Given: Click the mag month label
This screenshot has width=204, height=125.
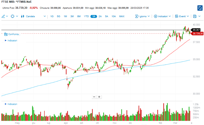Looking at the screenshot, I should click(17, 123).
